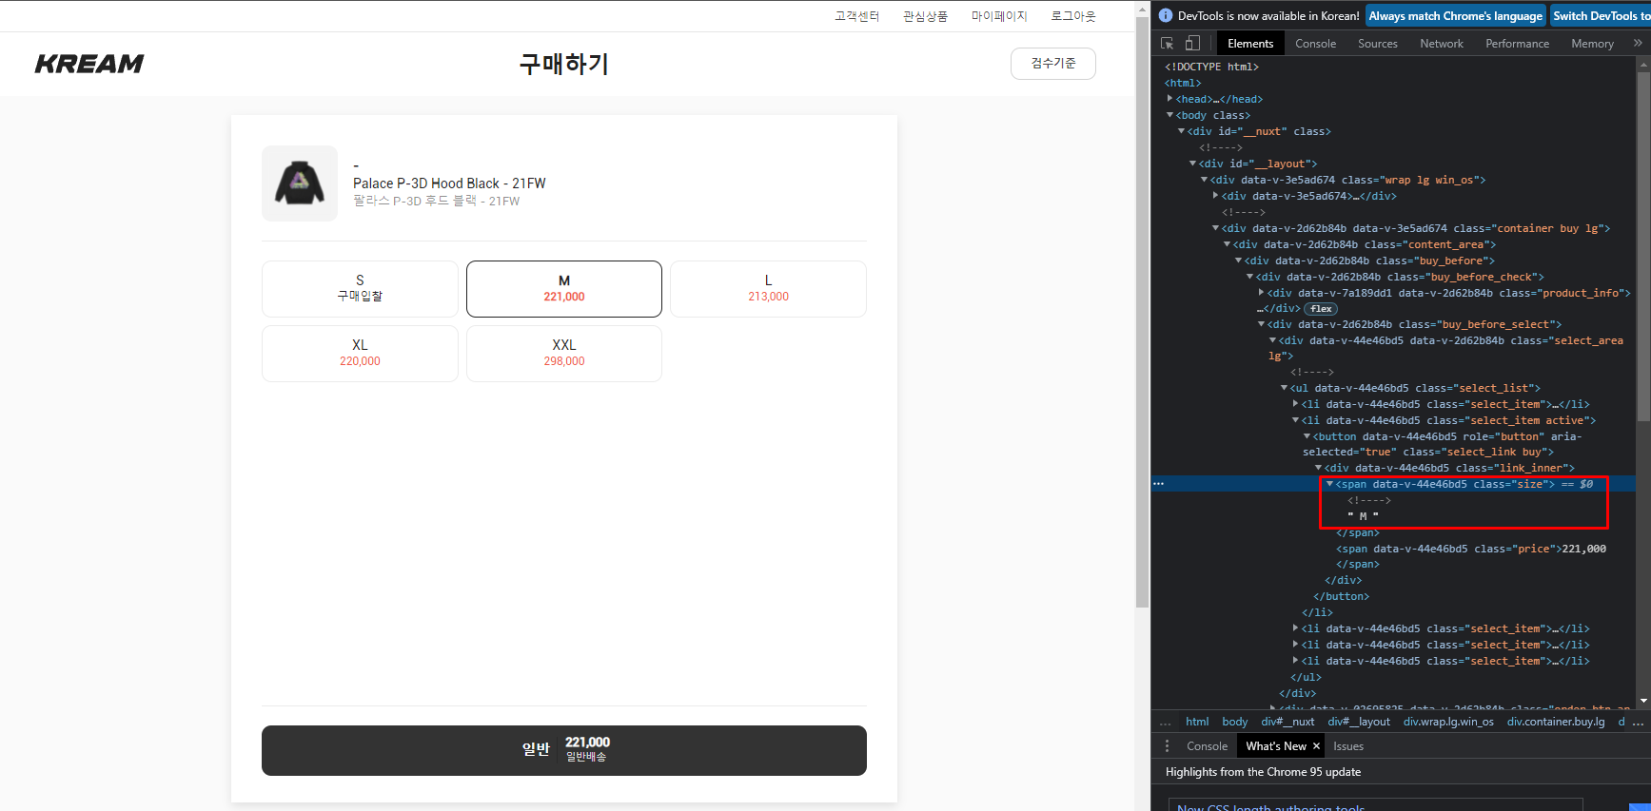Open the 고객센터 link
The width and height of the screenshot is (1651, 811).
tap(857, 16)
